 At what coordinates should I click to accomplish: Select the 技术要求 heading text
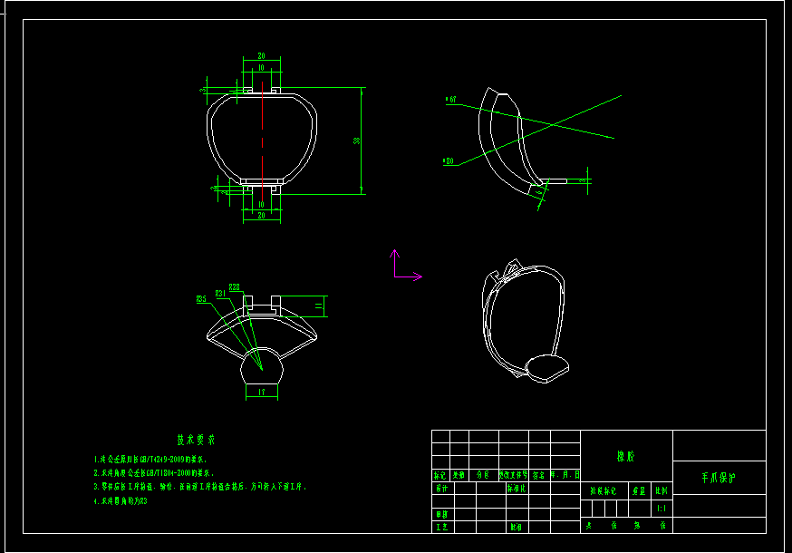click(x=195, y=440)
